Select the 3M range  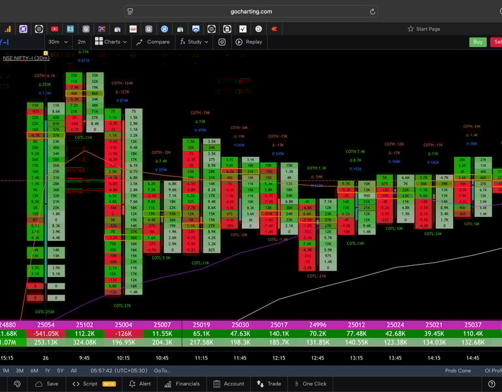(x=20, y=370)
